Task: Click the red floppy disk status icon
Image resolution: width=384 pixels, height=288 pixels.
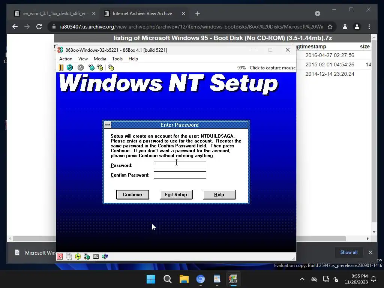Action: [60, 256]
